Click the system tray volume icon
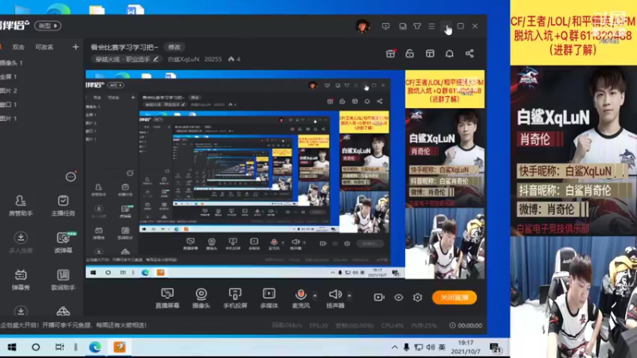This screenshot has width=637, height=358. [x=431, y=347]
